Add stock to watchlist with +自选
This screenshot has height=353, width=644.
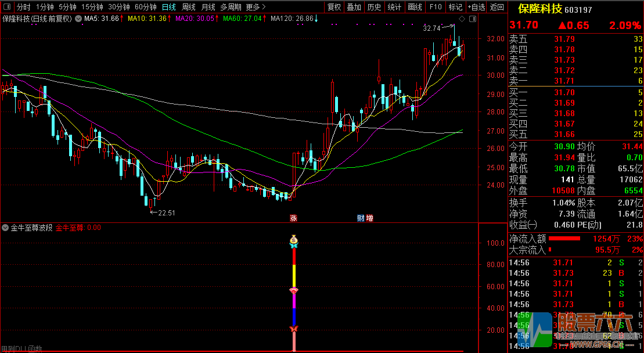(476, 8)
